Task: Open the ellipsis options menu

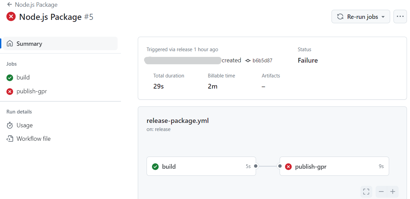Action: (400, 16)
